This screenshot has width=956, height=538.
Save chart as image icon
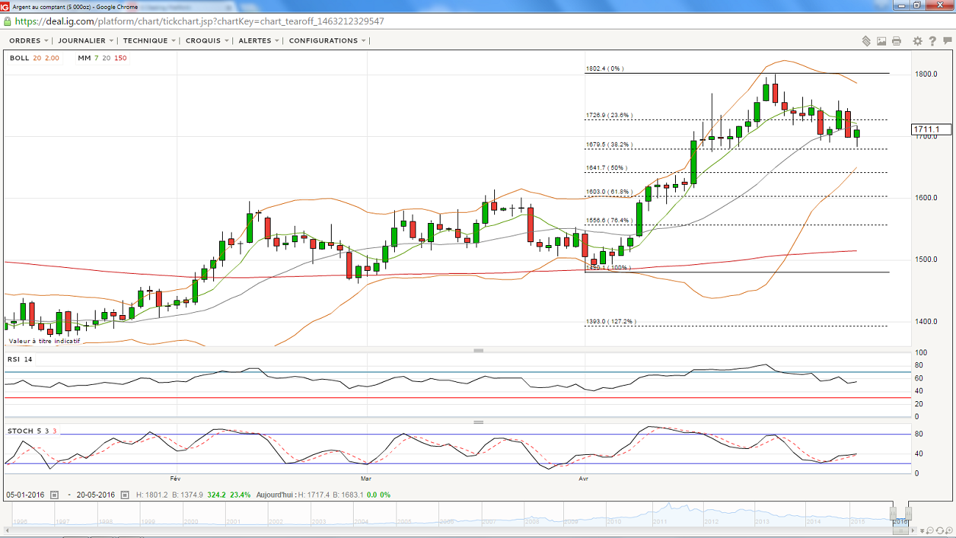click(x=882, y=41)
